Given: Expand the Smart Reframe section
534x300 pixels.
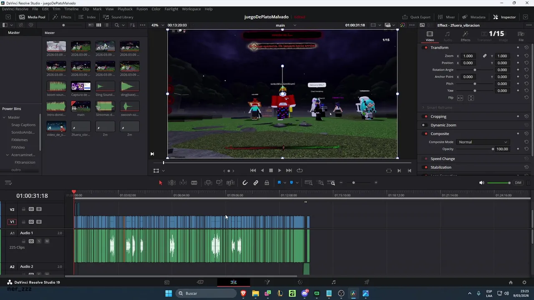Looking at the screenshot, I should 423,107.
